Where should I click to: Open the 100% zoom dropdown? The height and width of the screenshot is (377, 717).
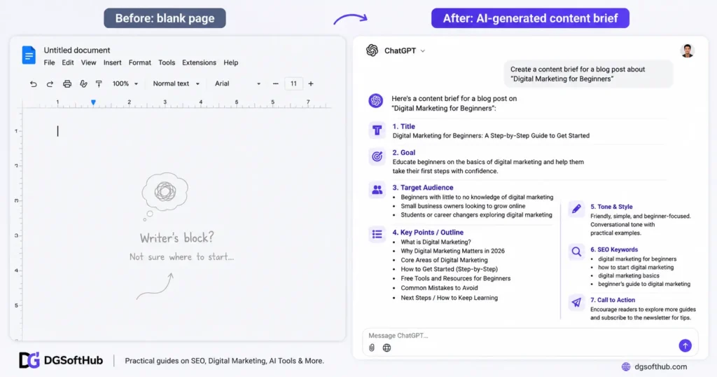pos(125,83)
